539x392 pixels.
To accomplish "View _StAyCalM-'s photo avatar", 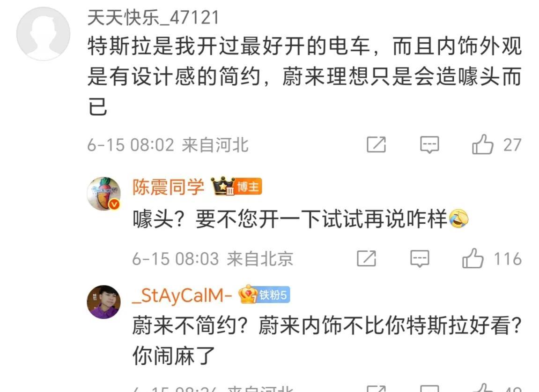I will point(103,302).
